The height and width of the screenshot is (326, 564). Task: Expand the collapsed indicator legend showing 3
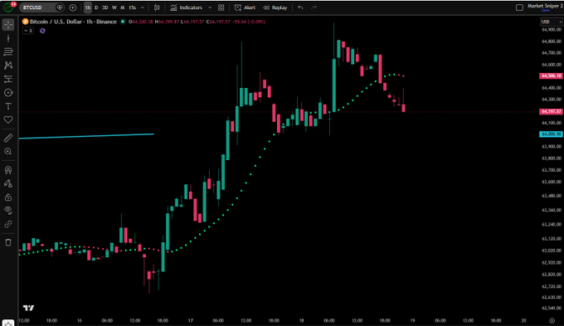[28, 31]
